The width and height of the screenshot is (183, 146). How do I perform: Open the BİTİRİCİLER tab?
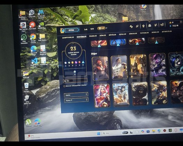pos(167,31)
